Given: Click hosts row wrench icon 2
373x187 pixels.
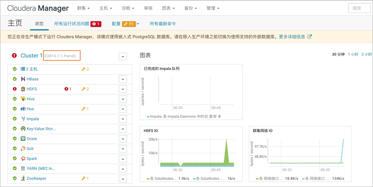Looking at the screenshot, I should pyautogui.click(x=85, y=69).
